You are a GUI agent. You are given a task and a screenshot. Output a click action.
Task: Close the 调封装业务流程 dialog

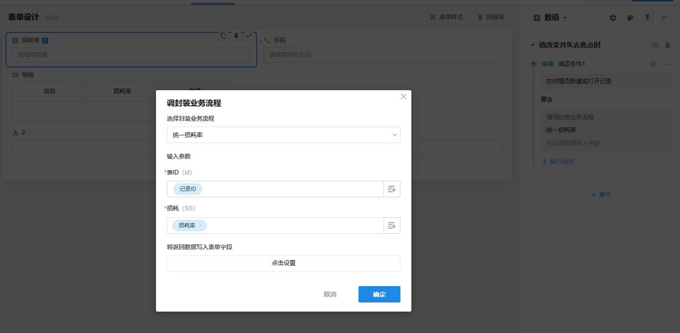(403, 97)
